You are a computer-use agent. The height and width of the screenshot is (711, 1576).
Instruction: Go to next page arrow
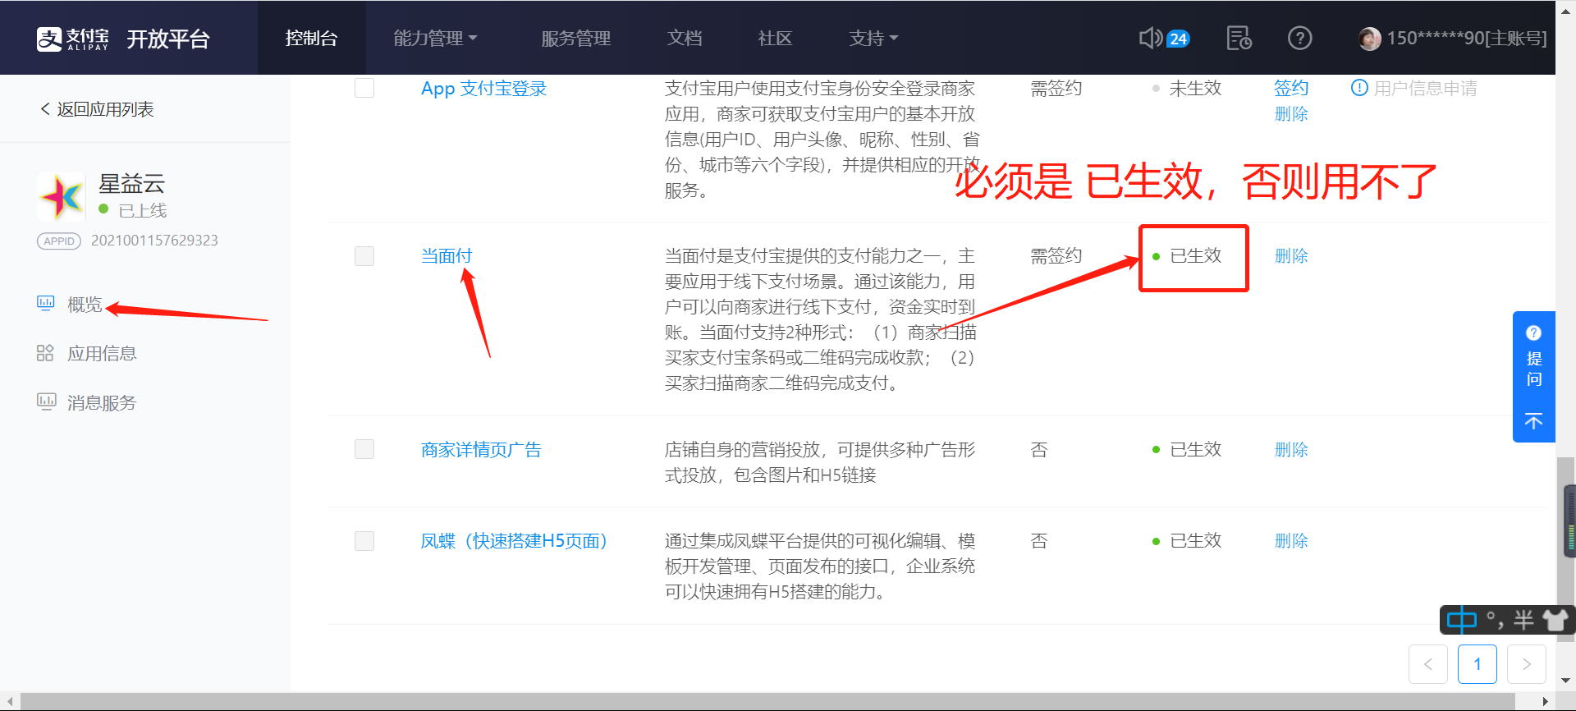(1527, 664)
